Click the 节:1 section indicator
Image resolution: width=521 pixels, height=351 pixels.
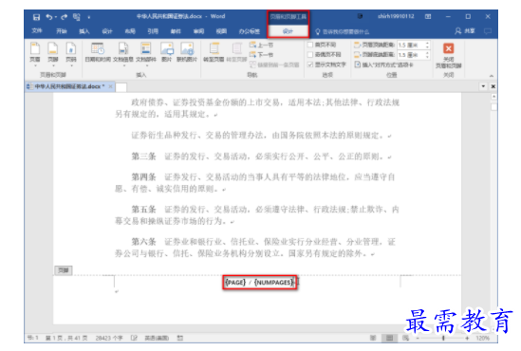[x=33, y=338]
